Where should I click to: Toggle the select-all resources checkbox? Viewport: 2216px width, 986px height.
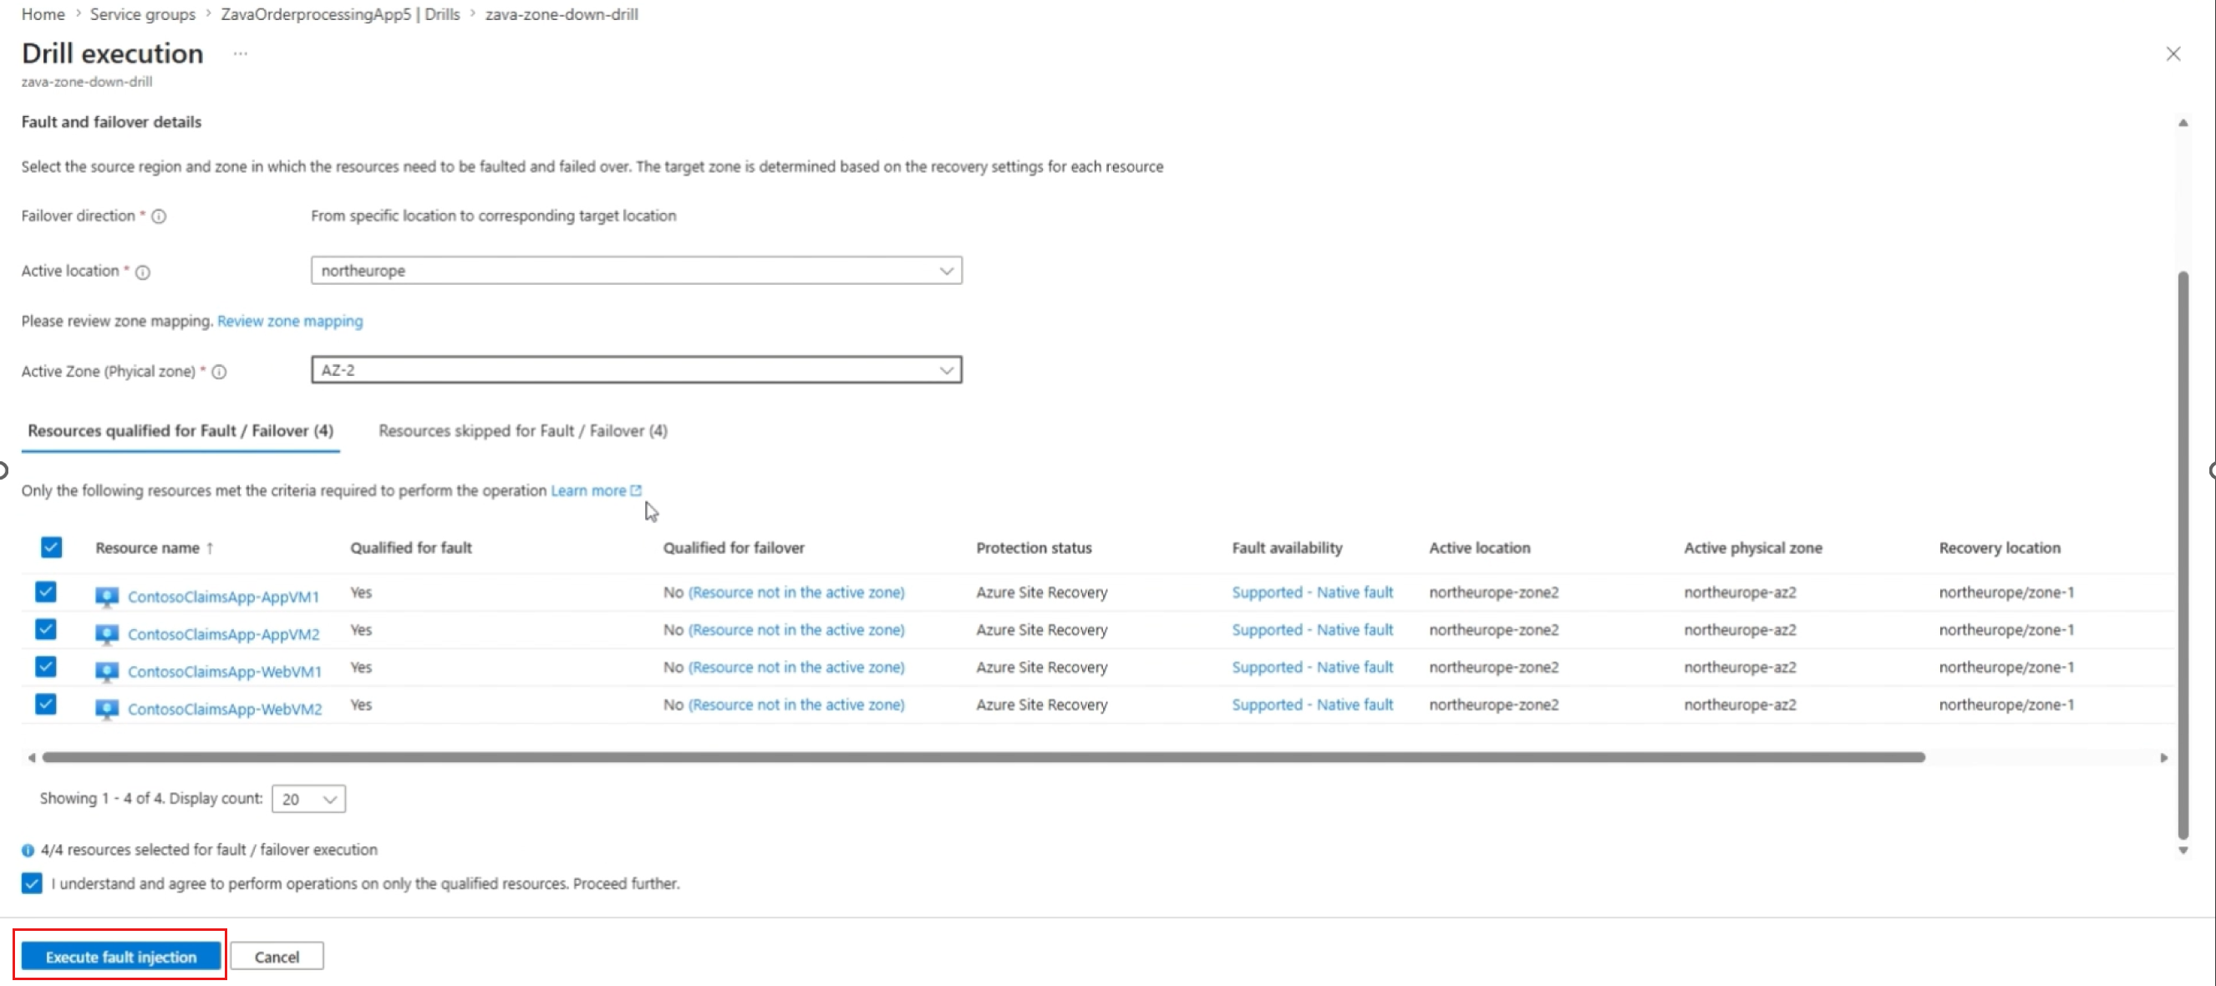52,548
